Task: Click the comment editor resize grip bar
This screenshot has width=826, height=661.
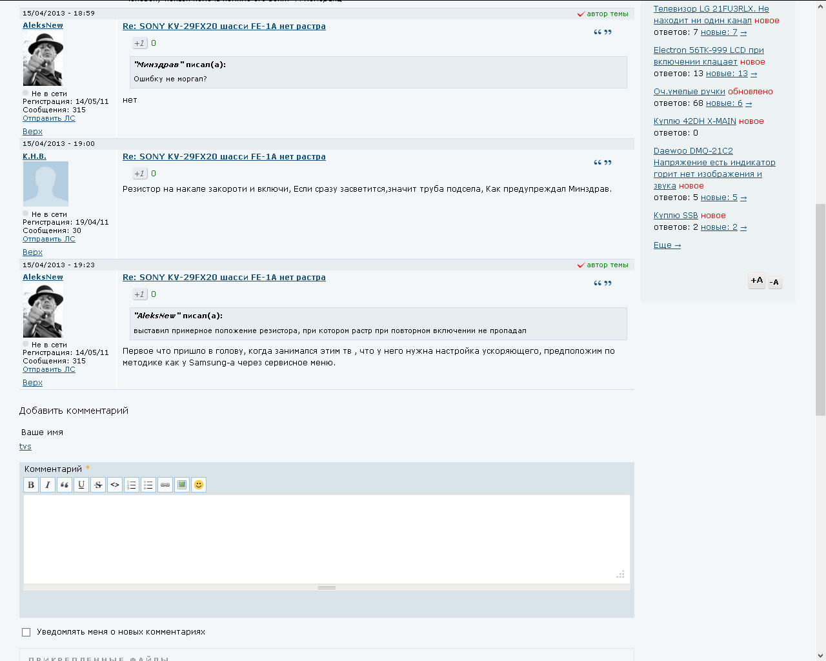Action: click(327, 587)
